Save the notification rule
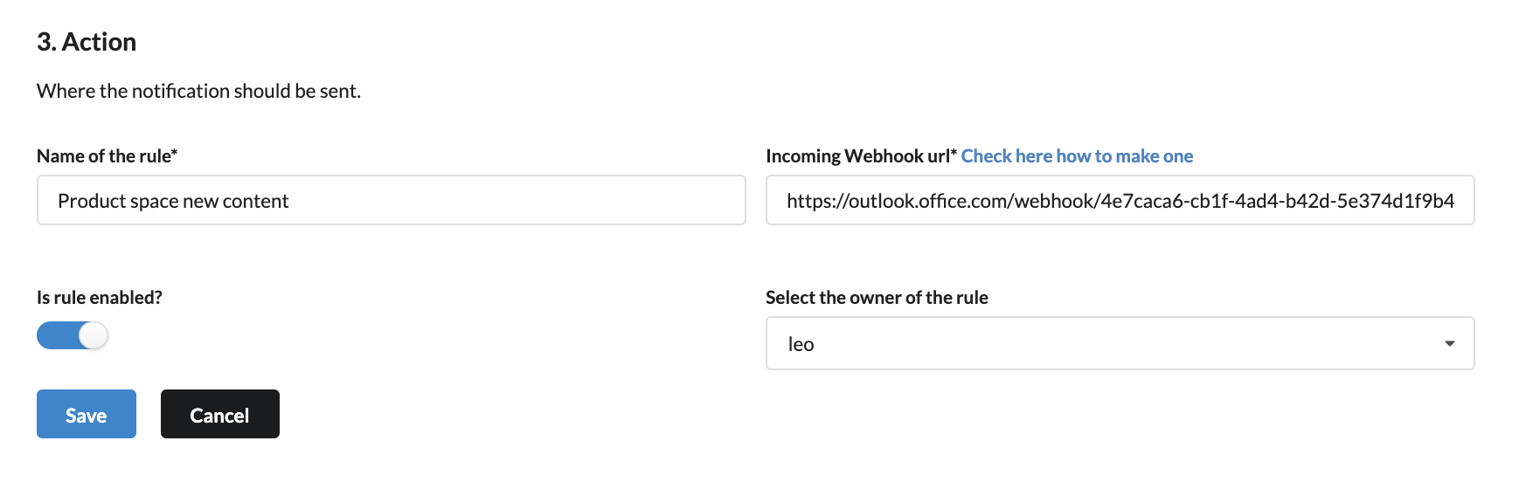The width and height of the screenshot is (1519, 489). 86,414
